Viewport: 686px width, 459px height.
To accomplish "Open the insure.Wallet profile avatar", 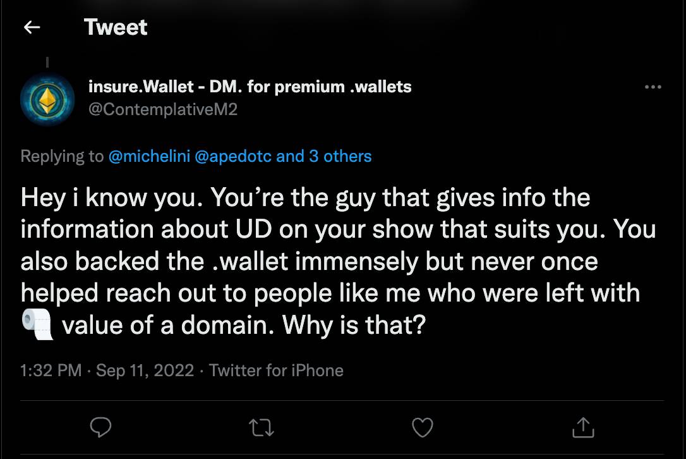I will 47,99.
